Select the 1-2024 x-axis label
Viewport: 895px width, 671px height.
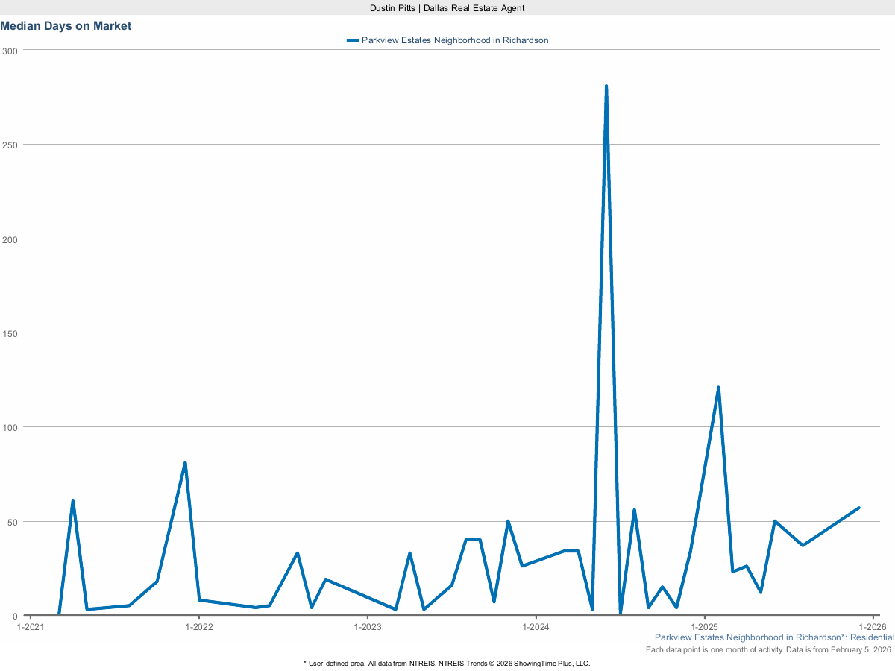pos(536,627)
